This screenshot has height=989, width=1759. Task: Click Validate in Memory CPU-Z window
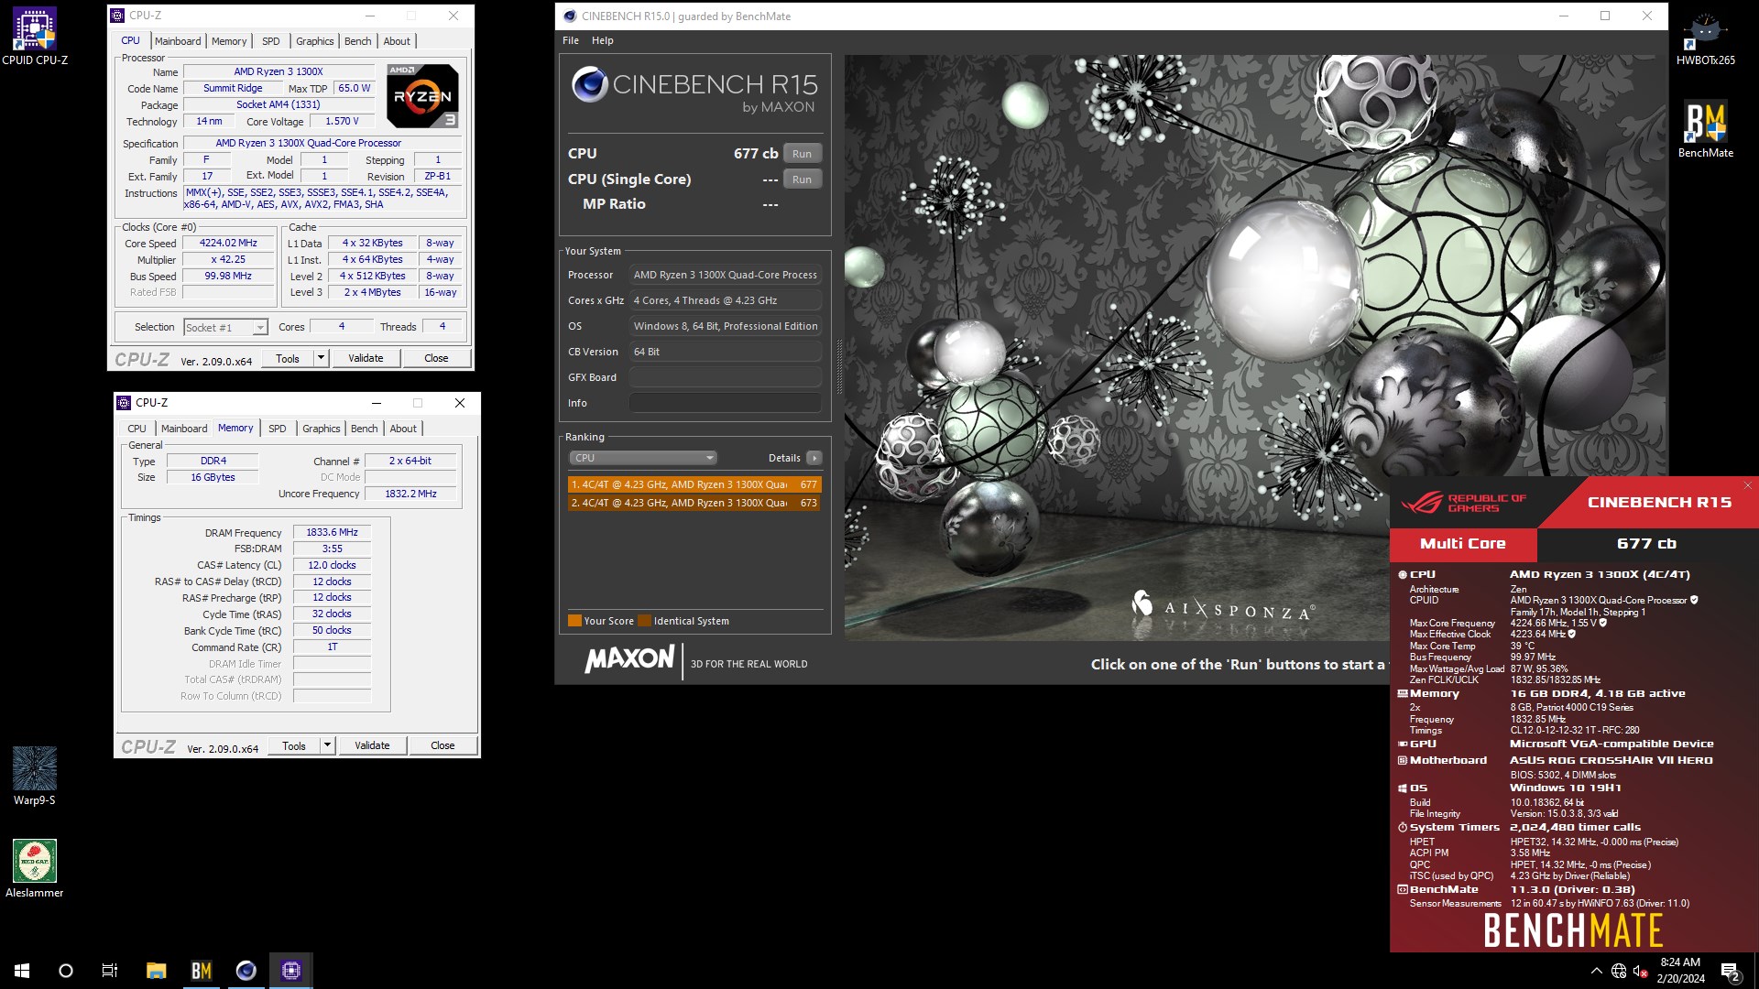coord(372,745)
